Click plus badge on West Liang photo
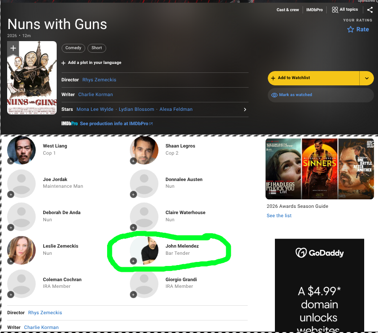The image size is (378, 333). click(11, 161)
